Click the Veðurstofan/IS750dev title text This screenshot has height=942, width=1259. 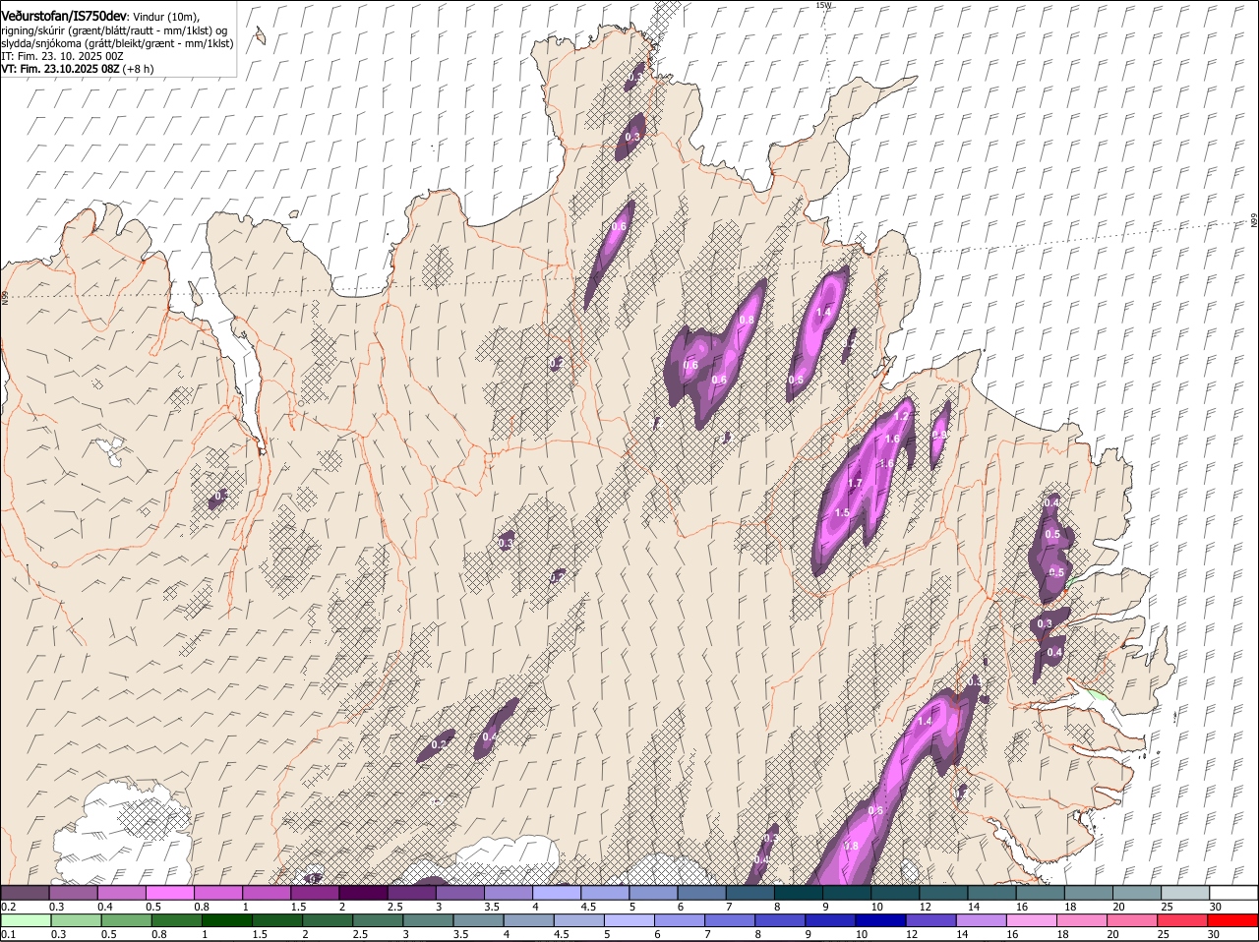click(65, 17)
